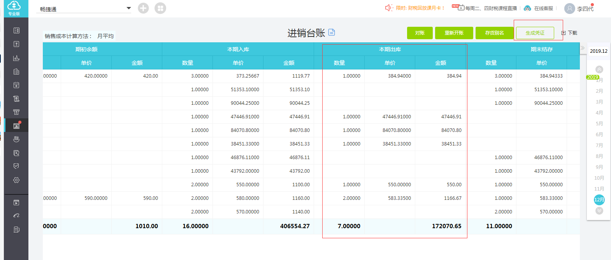This screenshot has width=611, height=260.
Task: Click the 2019.12 period field
Action: 599,51
